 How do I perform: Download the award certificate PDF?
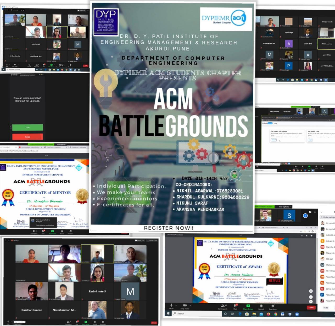coord(307,236)
